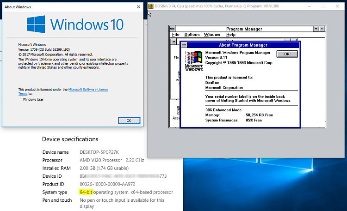
Task: Click Program Manager's minimize down-arrow button
Action: pos(316,29)
